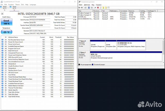
Task: Click the Total NAND Writes 14 GB field
Action: coord(71,22)
